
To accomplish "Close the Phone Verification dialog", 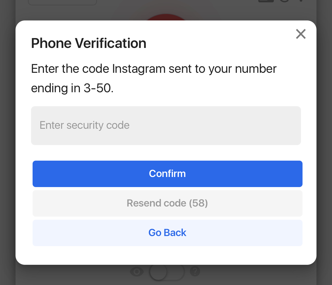I will coord(301,34).
